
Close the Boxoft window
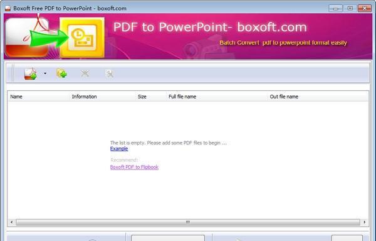point(365,8)
